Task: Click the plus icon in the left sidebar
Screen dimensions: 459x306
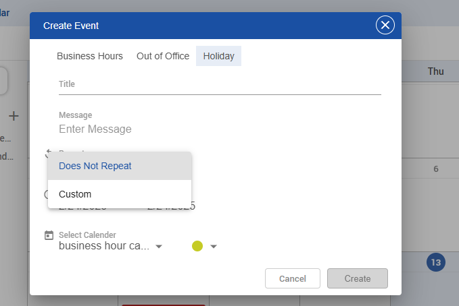Action: click(x=14, y=116)
